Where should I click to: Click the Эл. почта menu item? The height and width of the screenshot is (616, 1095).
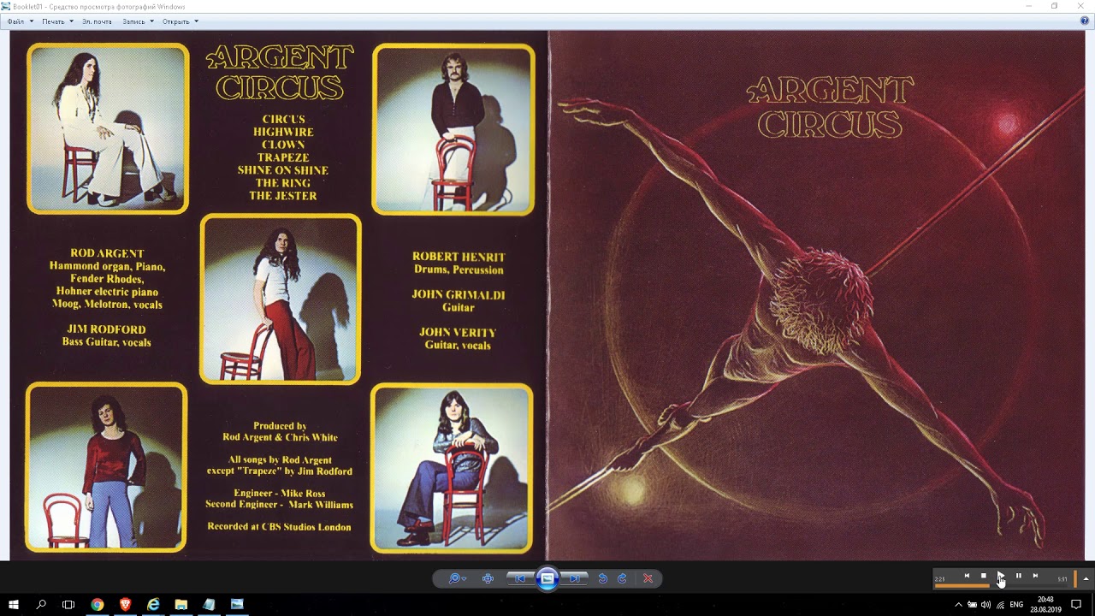(x=97, y=21)
